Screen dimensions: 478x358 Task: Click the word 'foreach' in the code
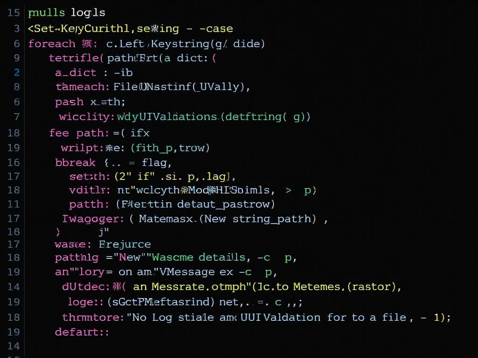tap(52, 44)
